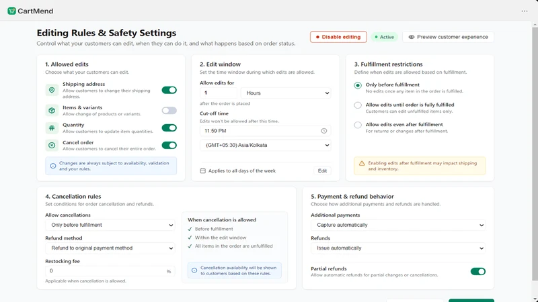Click the 'Cut-off time' label

[x=214, y=113]
